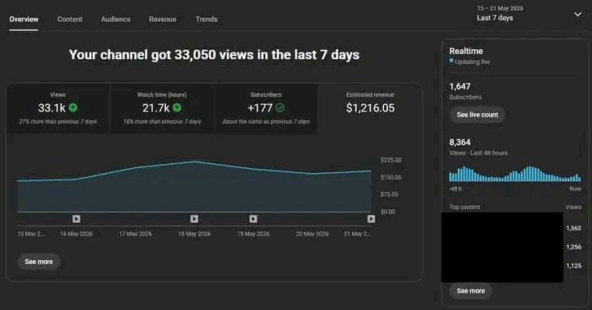This screenshot has height=310, width=592.
Task: Click green up arrow beside 21.7k watch time
Action: coord(177,107)
